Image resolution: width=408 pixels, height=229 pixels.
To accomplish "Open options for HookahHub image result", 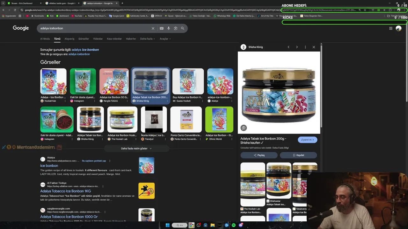I will pos(65,101).
